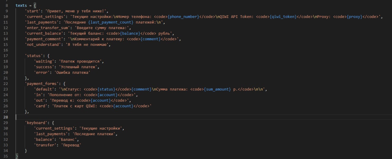The height and width of the screenshot is (159, 392).
Task: Click the string 'Успешный платеж'
Action: (x=79, y=67)
